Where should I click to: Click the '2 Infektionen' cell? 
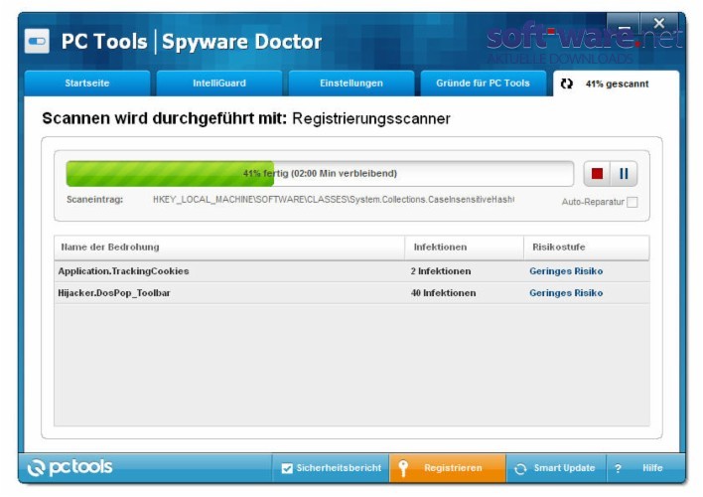[441, 271]
